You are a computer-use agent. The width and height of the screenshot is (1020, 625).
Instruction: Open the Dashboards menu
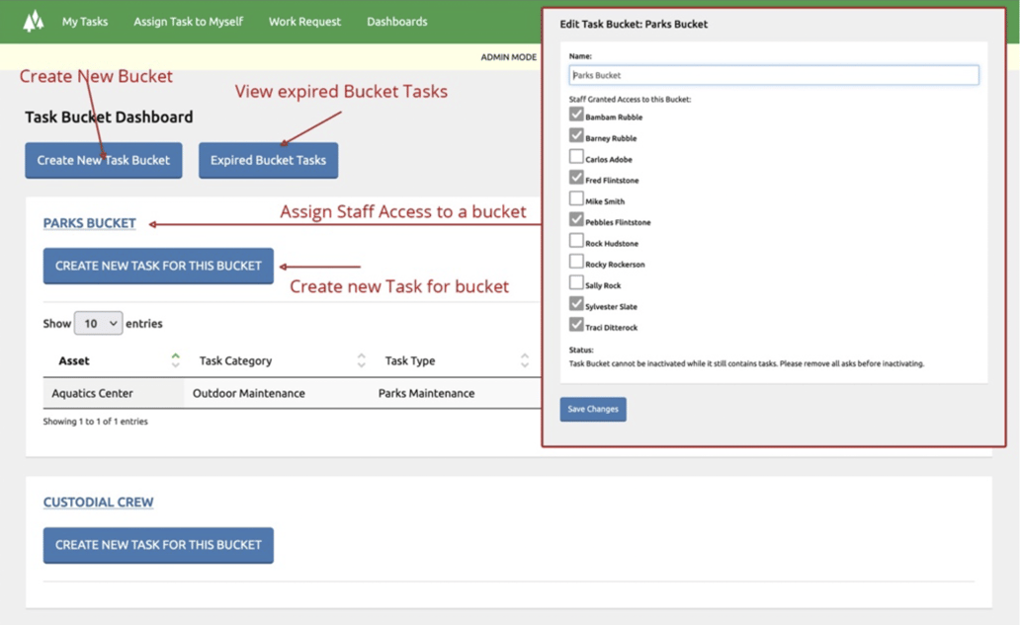click(x=396, y=21)
